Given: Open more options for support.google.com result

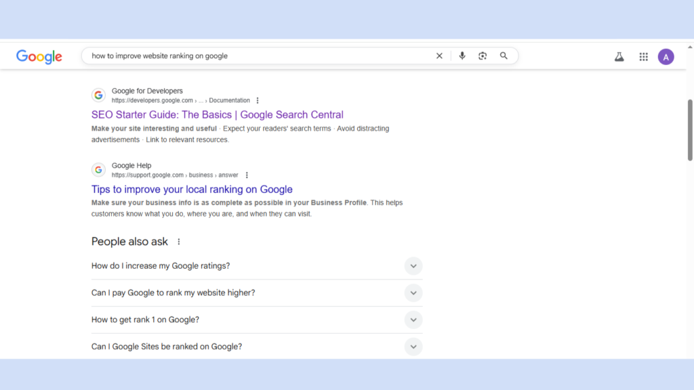Looking at the screenshot, I should [x=247, y=175].
